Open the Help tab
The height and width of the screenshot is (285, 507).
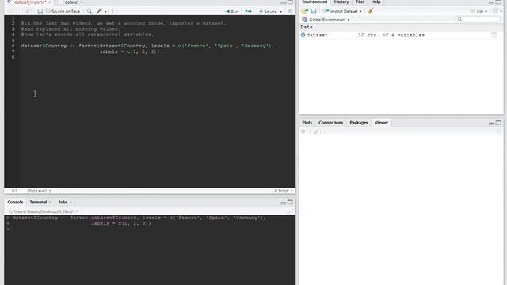(375, 2)
